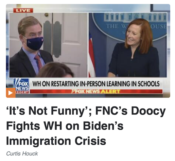The image size is (175, 161).
Task: Open the Fox News briefing video thumbnail
Action: pyautogui.click(x=88, y=51)
